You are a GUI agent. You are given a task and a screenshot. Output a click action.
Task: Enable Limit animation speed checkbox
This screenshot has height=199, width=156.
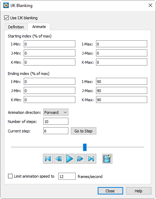[x=10, y=176]
